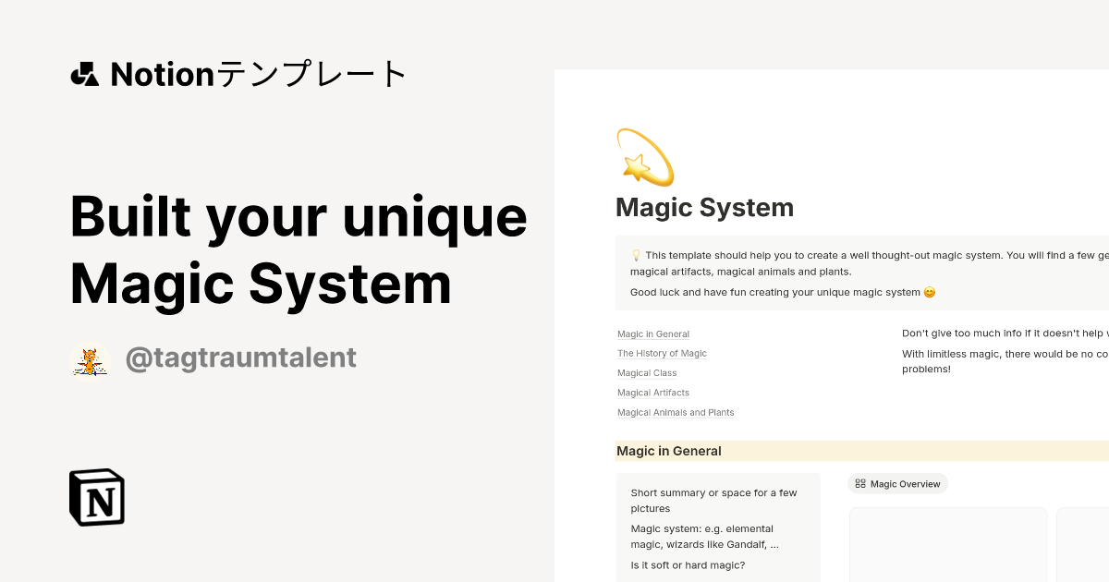Open the Magical Class section link
Image resolution: width=1109 pixels, height=582 pixels.
[646, 372]
